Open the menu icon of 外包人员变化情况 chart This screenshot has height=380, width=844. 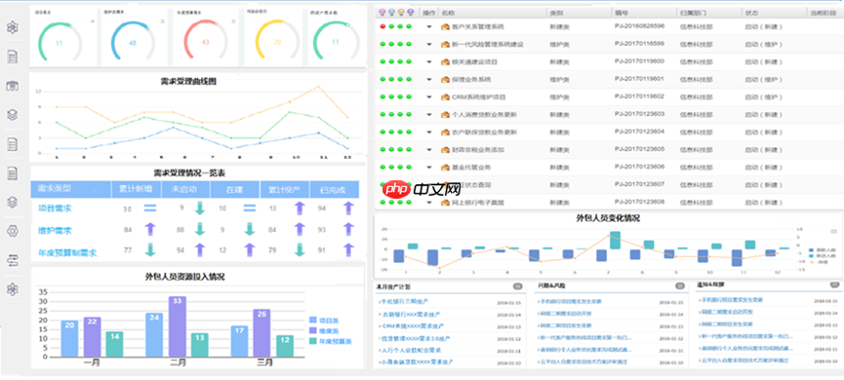point(834,231)
